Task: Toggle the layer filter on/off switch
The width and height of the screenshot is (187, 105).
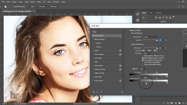Action: (173, 17)
